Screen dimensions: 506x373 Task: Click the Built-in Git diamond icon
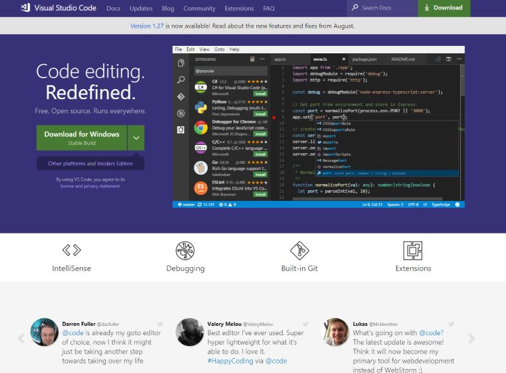(300, 250)
